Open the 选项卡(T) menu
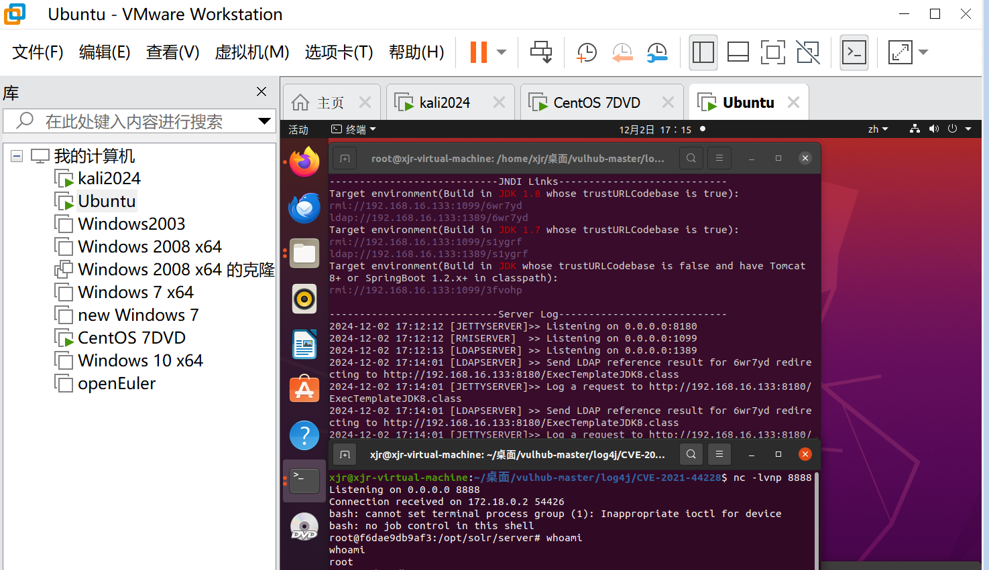989x570 pixels. (x=339, y=52)
